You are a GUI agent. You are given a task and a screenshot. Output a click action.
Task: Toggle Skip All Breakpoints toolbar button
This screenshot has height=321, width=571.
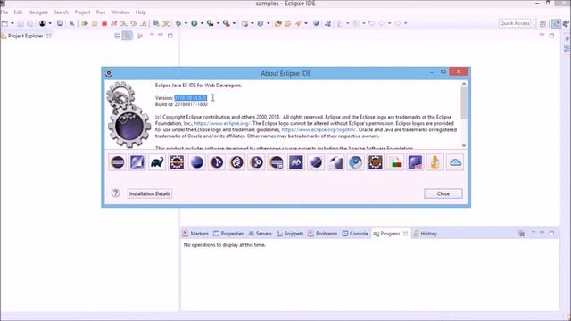[x=72, y=23]
